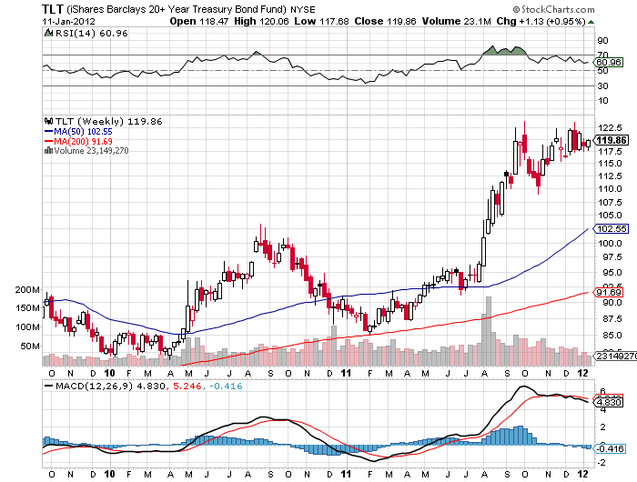
Task: Click the MACD(12,26,9) legend label
Action: pos(94,386)
